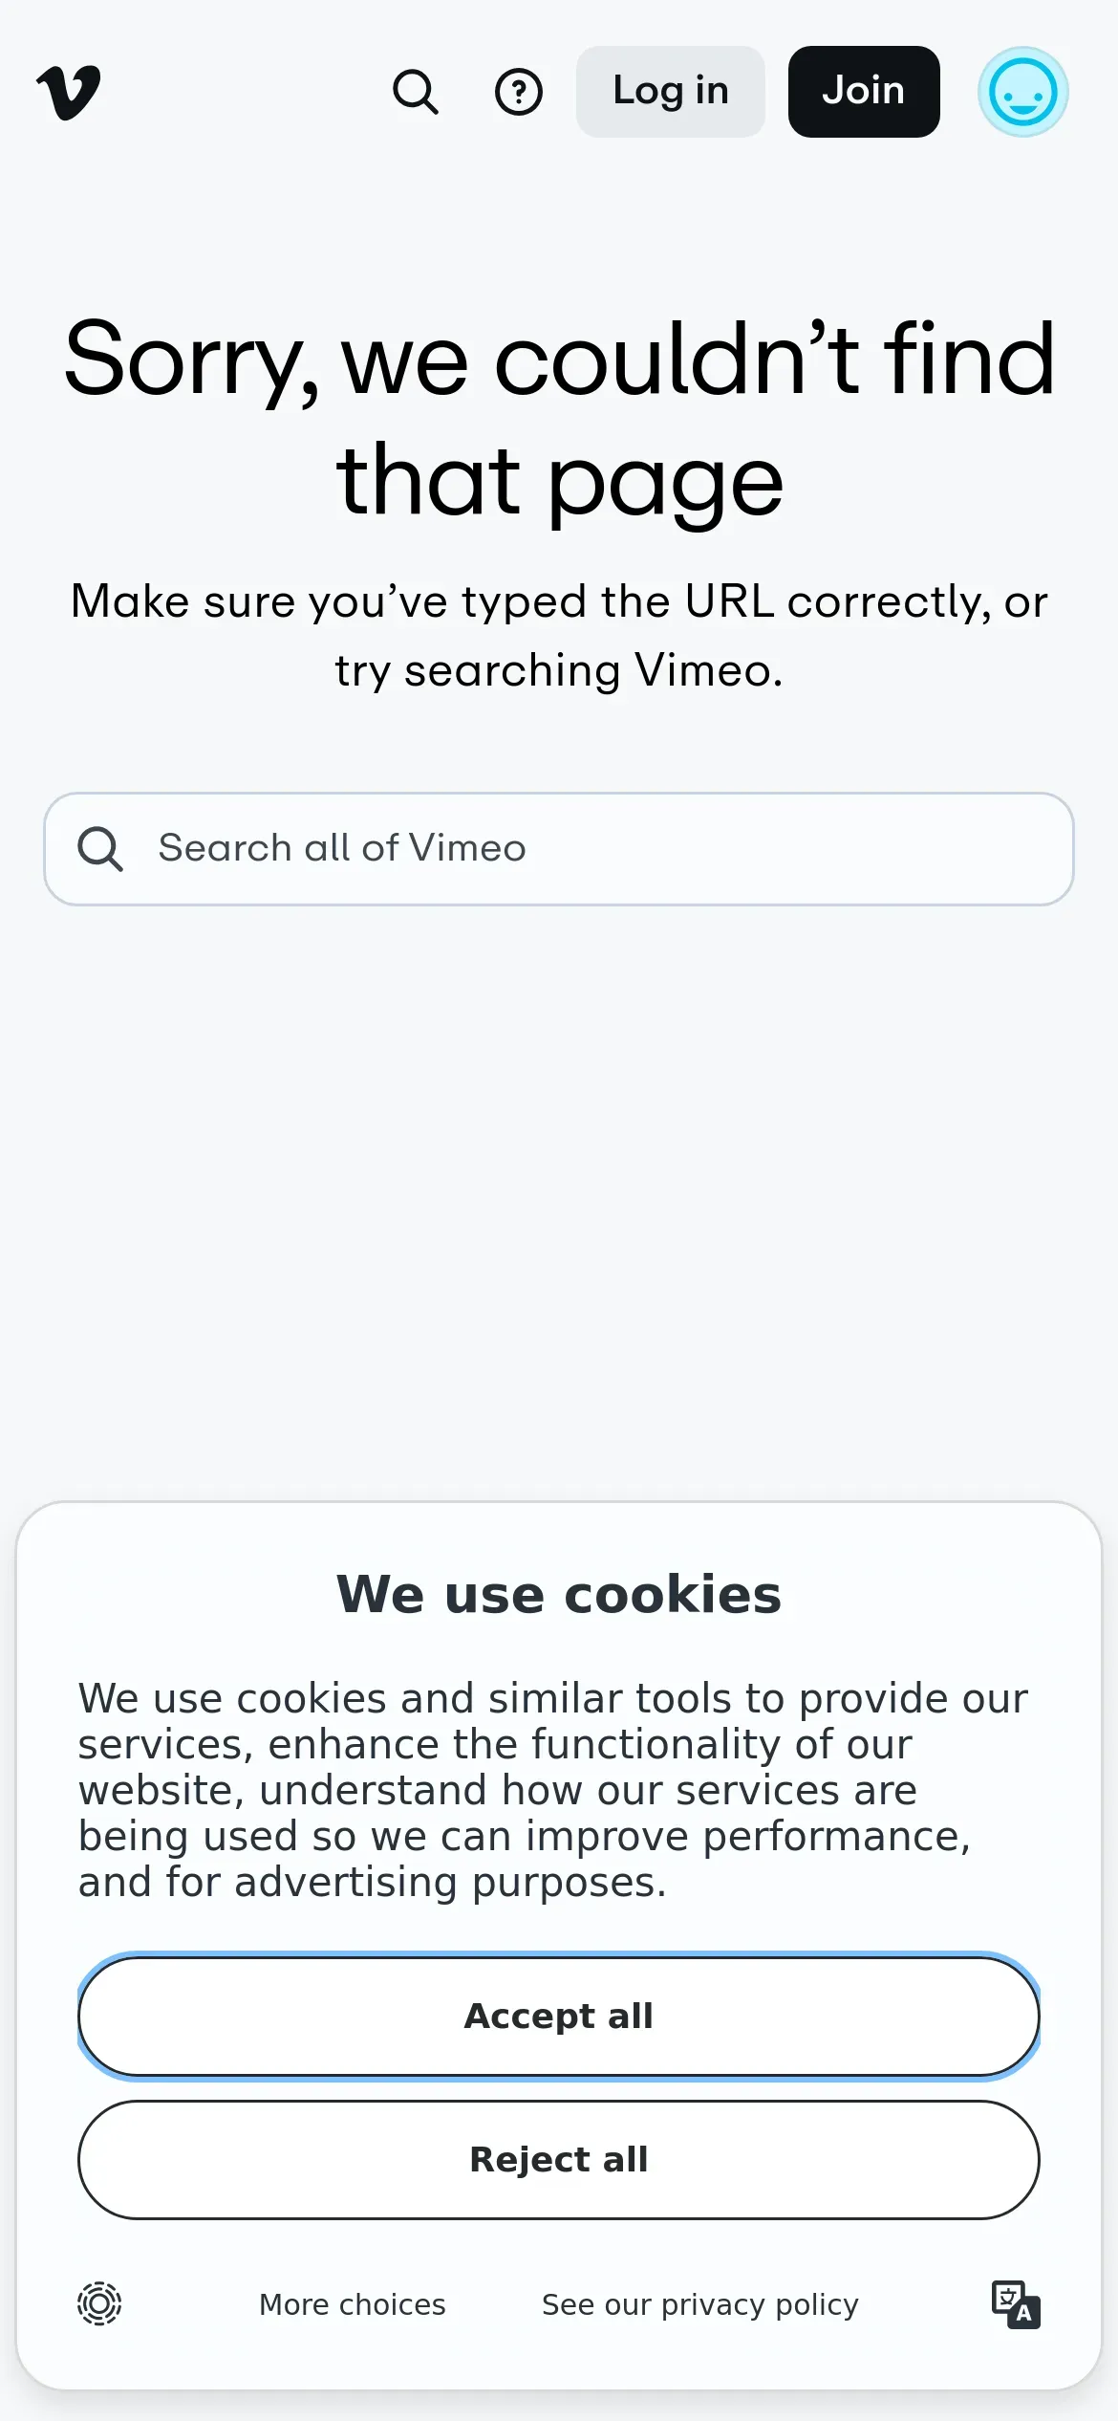Reject all cookies
This screenshot has width=1118, height=2421.
point(559,2159)
